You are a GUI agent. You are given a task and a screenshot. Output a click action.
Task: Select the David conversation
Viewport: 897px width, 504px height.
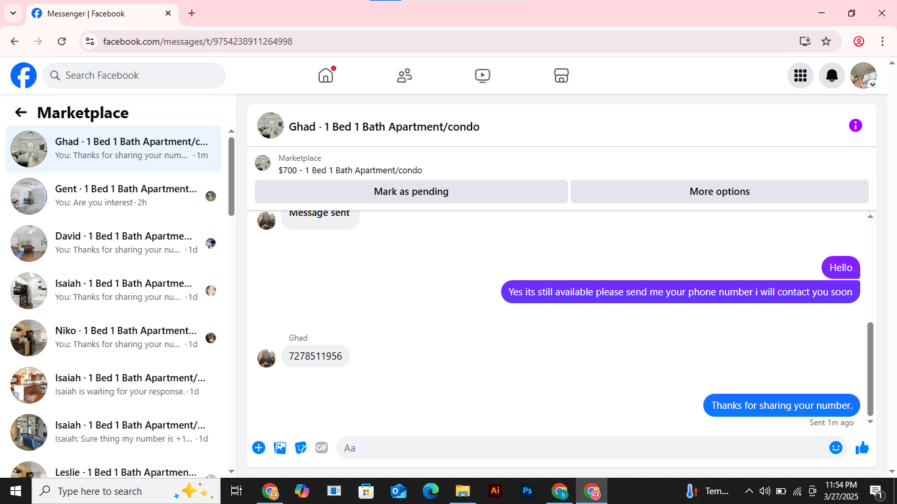(113, 243)
